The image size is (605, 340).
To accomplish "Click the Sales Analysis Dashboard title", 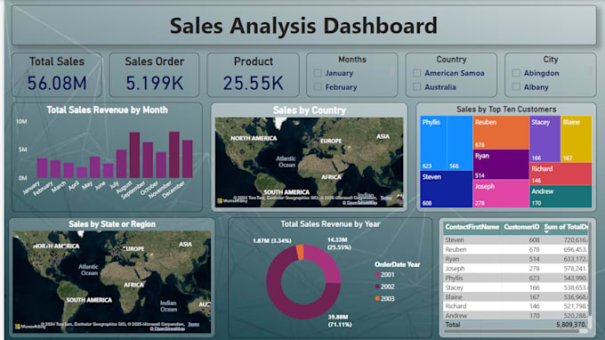I will 303,26.
